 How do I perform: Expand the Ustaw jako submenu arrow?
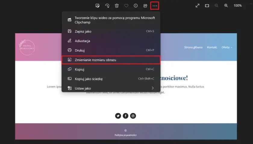click(153, 88)
